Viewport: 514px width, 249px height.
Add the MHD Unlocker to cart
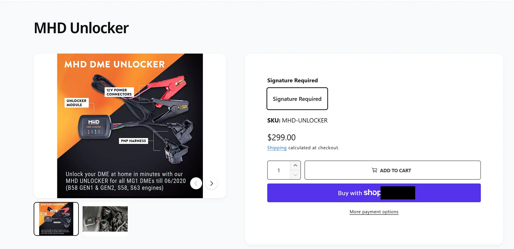point(393,170)
